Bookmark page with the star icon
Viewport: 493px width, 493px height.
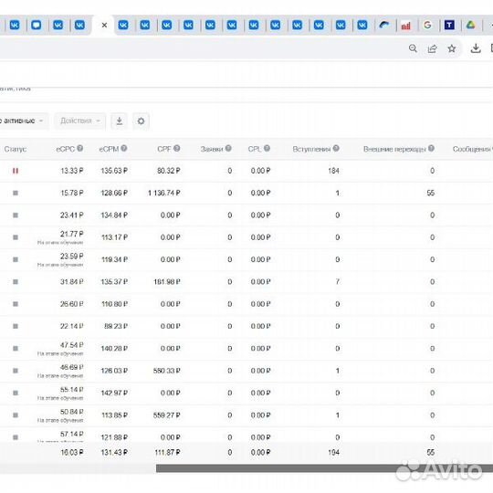click(452, 48)
